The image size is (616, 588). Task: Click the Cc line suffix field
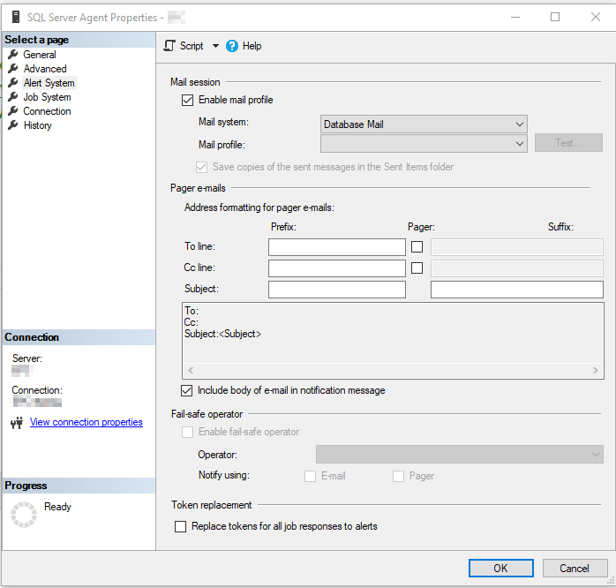tap(517, 268)
